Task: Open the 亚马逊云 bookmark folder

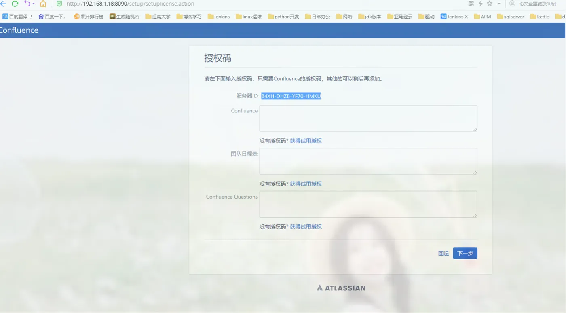Action: pos(400,17)
